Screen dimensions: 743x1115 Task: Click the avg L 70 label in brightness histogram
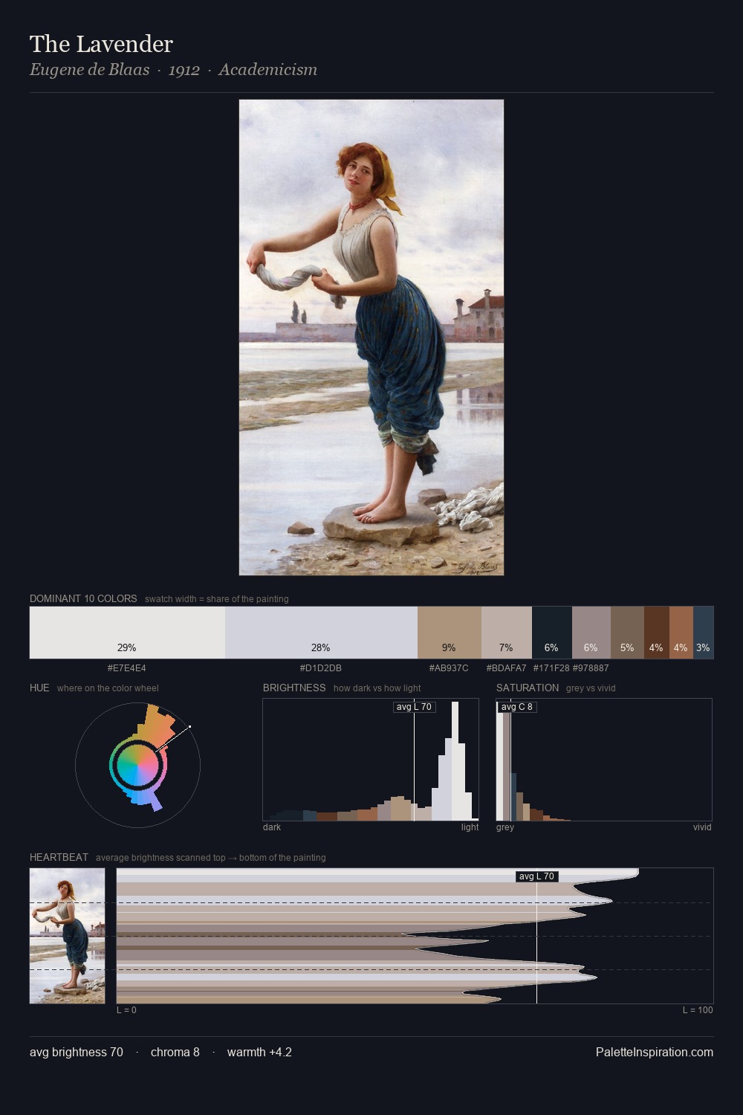414,707
